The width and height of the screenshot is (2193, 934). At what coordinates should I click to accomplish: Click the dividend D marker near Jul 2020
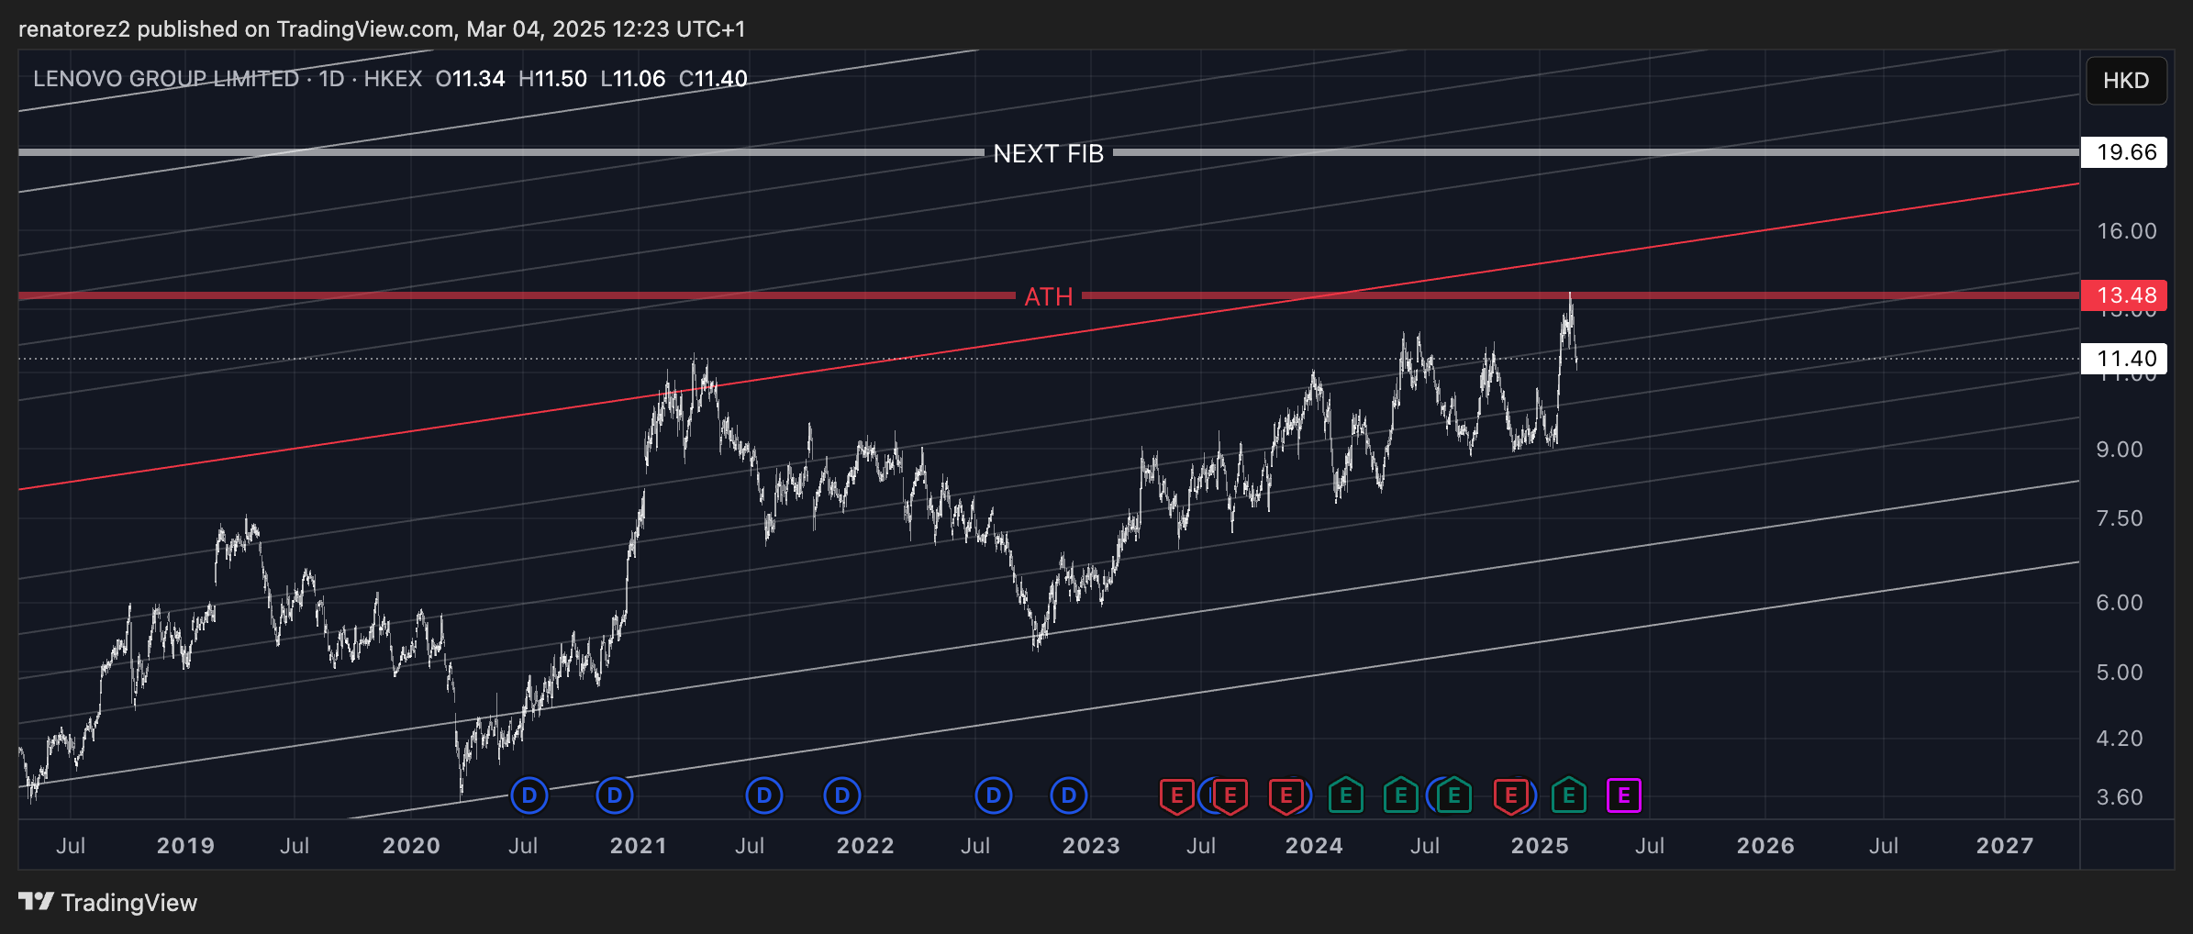click(529, 795)
